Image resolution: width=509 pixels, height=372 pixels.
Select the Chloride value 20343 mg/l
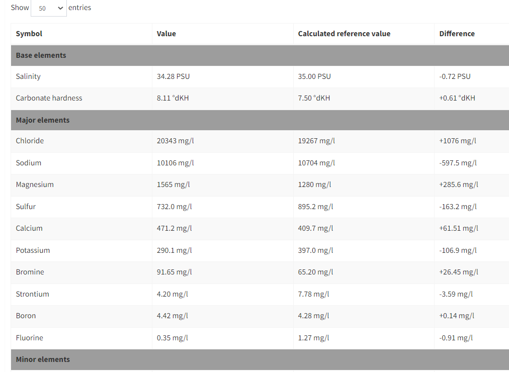click(175, 141)
